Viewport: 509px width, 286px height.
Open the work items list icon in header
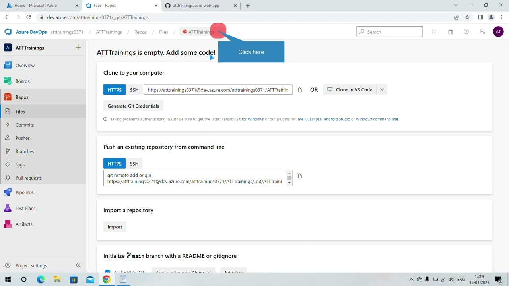tap(435, 32)
